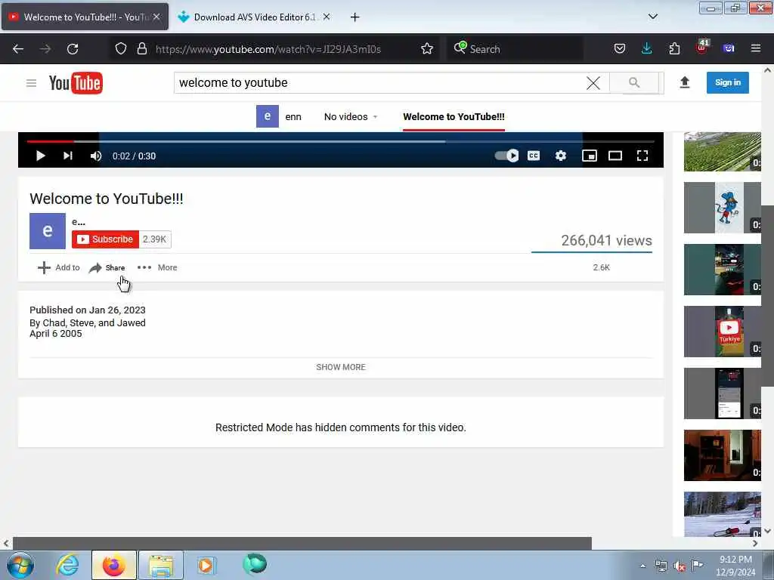Viewport: 774px width, 580px height.
Task: Open the red extension with 41 badge
Action: coord(702,47)
